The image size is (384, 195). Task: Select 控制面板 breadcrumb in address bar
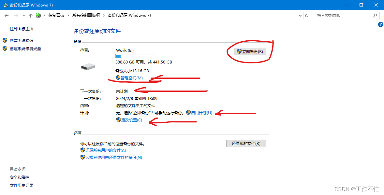[x=56, y=15]
